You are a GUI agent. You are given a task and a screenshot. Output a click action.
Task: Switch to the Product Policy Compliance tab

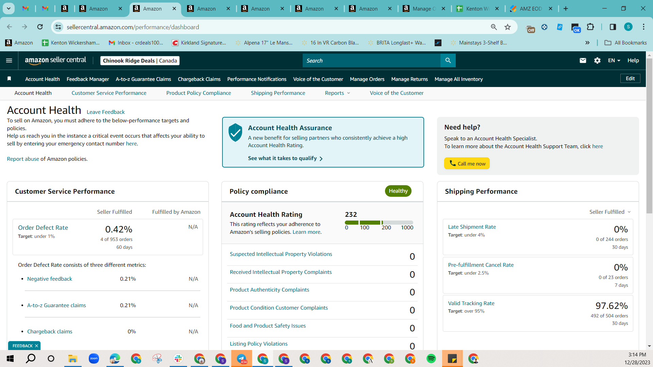coord(199,93)
